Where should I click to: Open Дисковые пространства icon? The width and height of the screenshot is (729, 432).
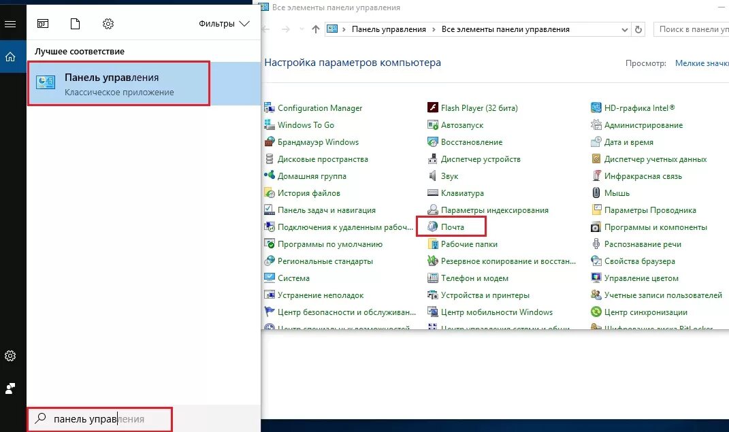click(269, 159)
